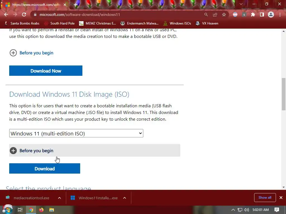
Task: Open the downloaded Windows11Installa...exe item
Action: click(94, 198)
